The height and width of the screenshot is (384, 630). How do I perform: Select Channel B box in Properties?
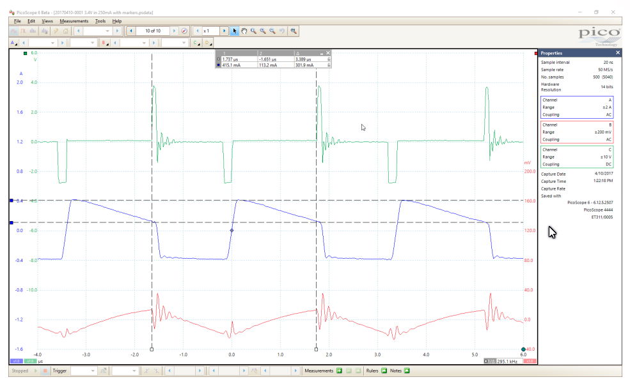[577, 132]
